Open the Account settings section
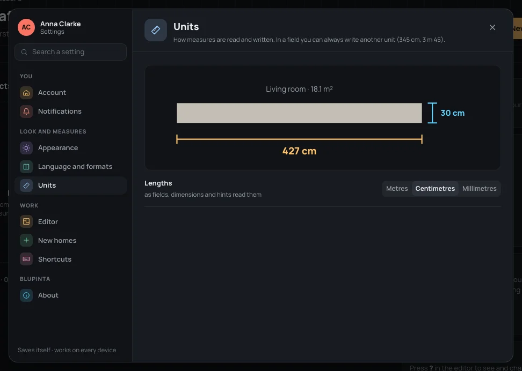Viewport: 522px width, 371px height. 70,92
